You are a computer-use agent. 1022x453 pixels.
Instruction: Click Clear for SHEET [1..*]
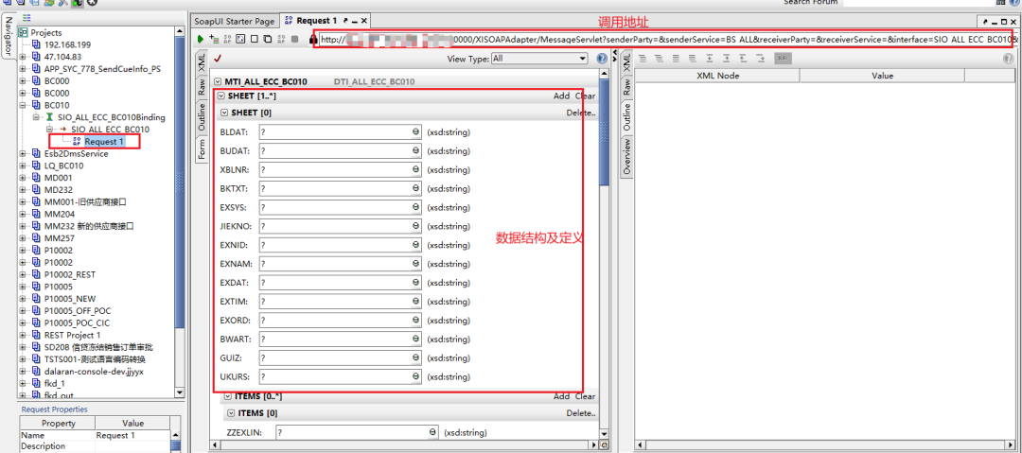pos(586,96)
